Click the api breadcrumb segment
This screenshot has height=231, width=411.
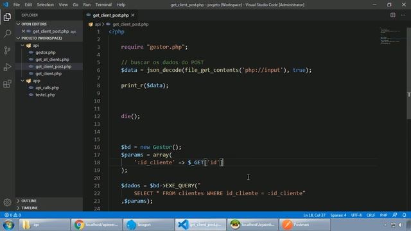click(98, 24)
